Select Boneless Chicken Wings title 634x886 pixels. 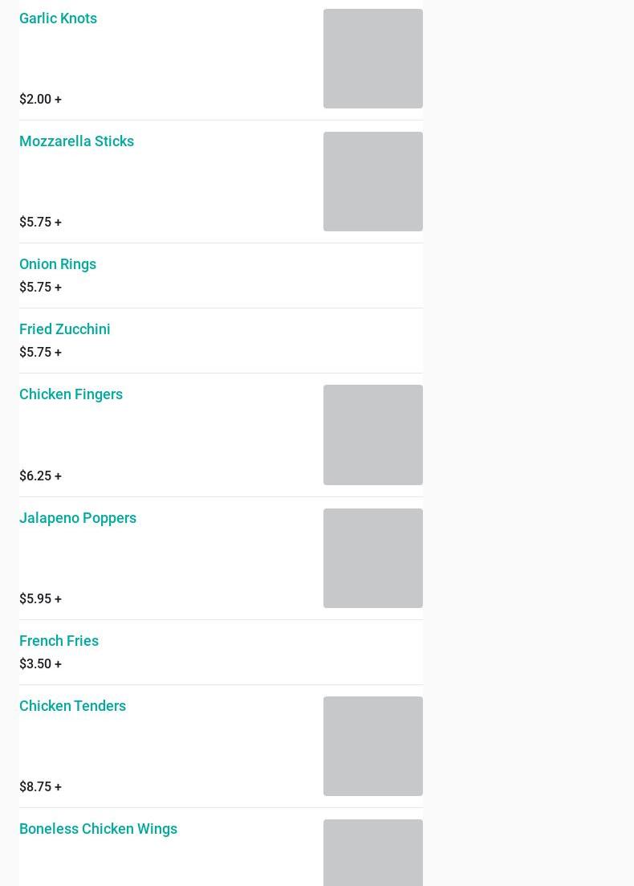click(x=98, y=829)
